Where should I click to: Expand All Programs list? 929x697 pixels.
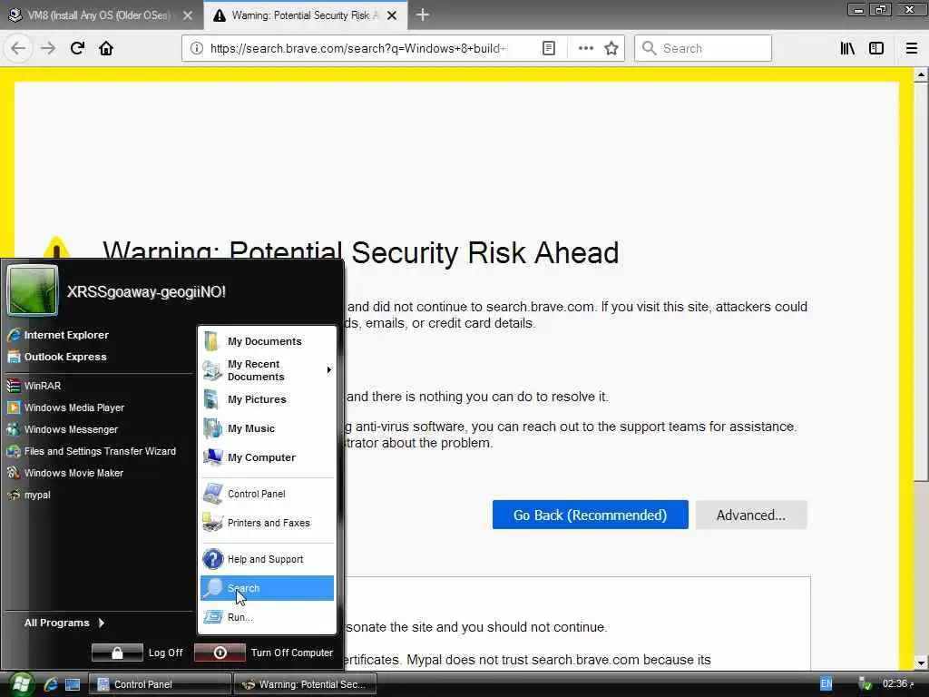pos(64,623)
